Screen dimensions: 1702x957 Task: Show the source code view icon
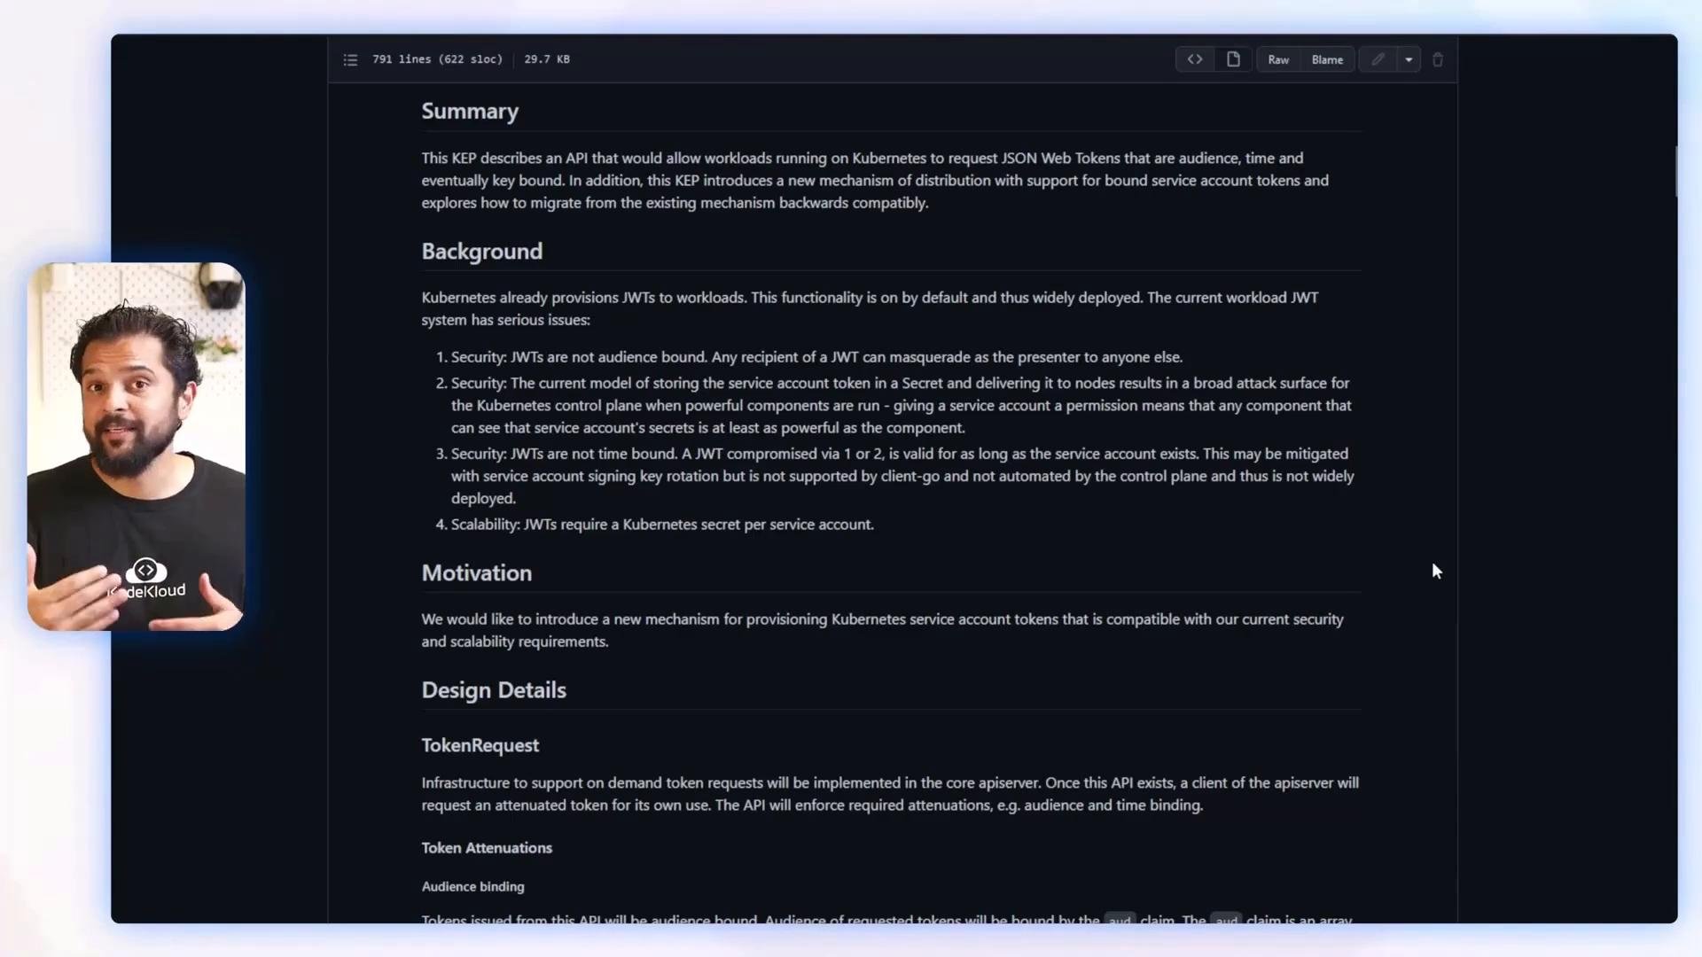(1194, 59)
